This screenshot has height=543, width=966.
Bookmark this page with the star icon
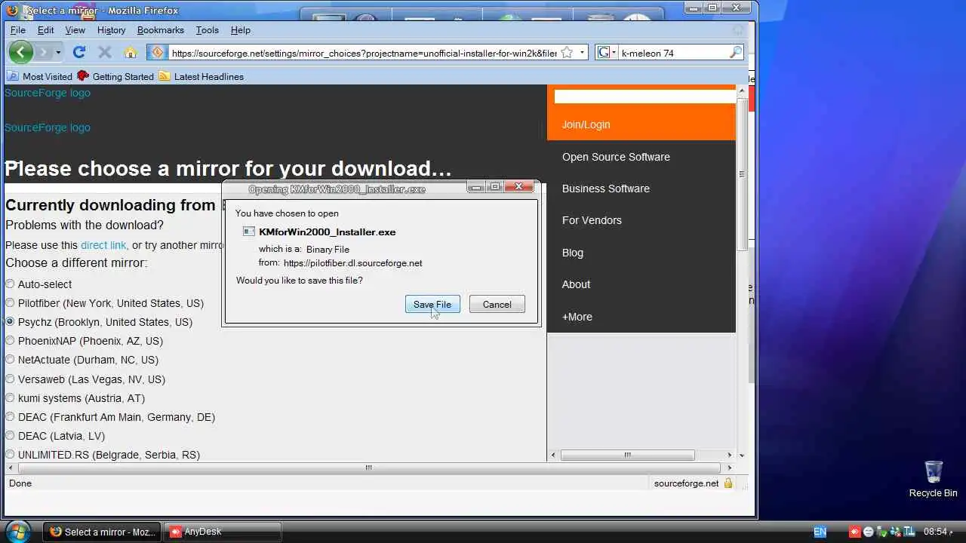(567, 52)
